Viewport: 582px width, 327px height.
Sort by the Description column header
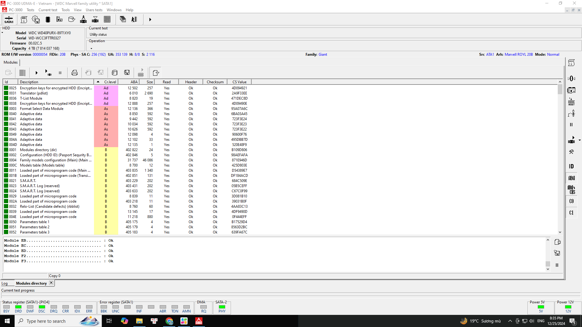click(56, 82)
